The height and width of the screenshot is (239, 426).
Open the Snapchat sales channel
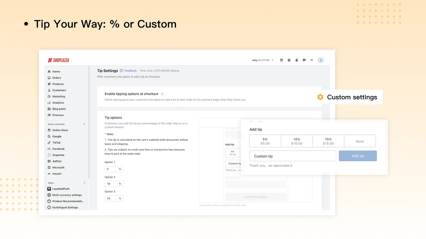[58, 155]
